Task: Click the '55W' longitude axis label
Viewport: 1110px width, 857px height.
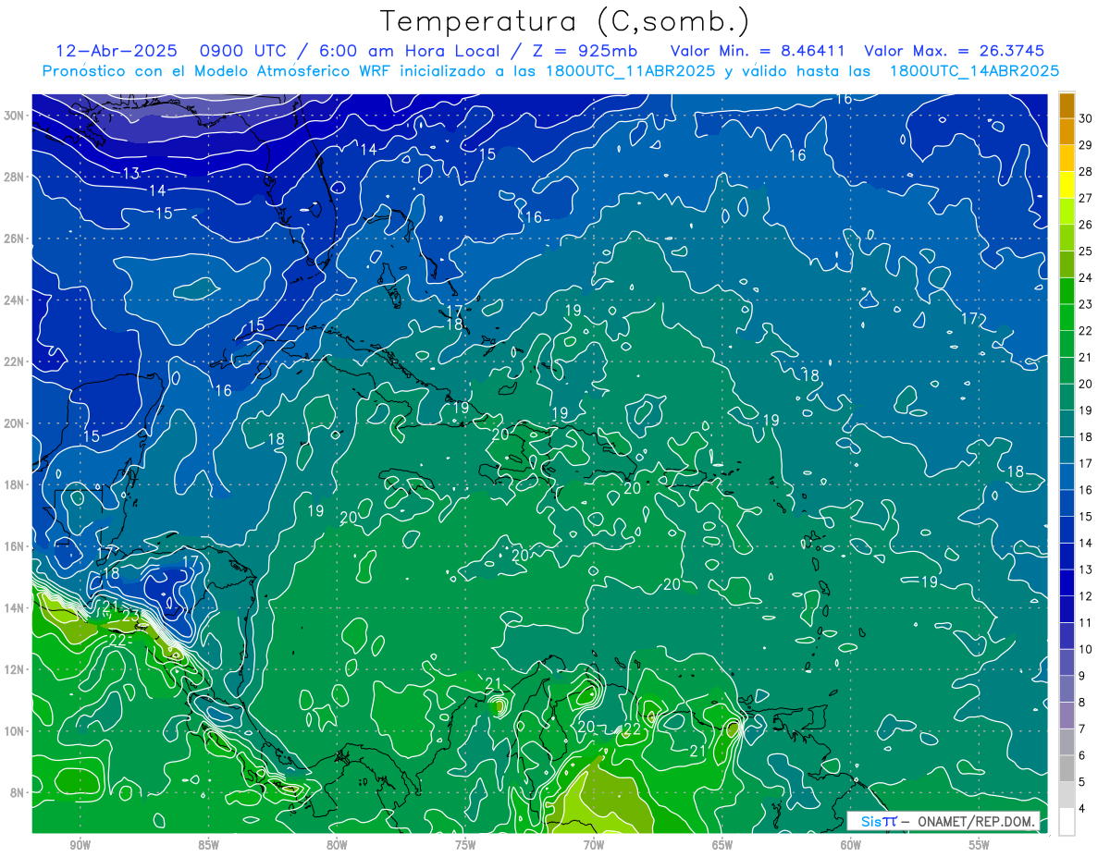Action: coord(980,845)
